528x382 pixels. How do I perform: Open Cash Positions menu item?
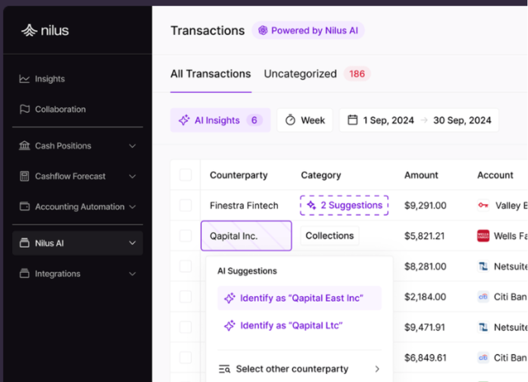point(78,146)
